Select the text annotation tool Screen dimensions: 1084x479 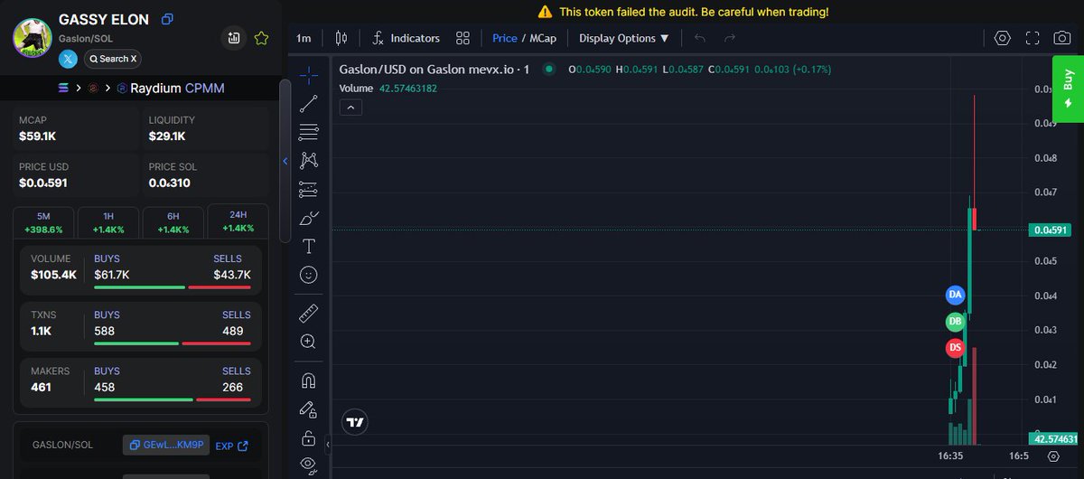[x=308, y=246]
